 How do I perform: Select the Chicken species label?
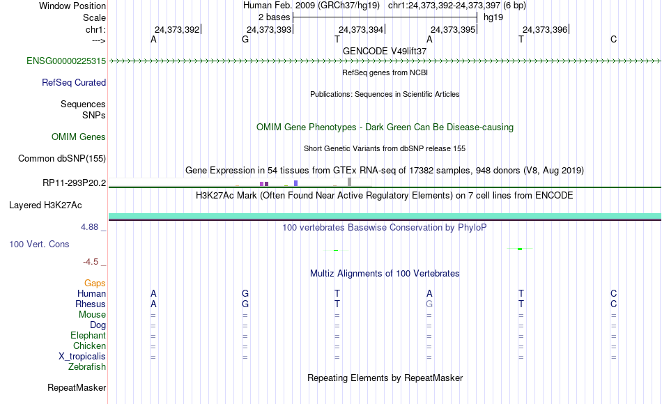89,345
